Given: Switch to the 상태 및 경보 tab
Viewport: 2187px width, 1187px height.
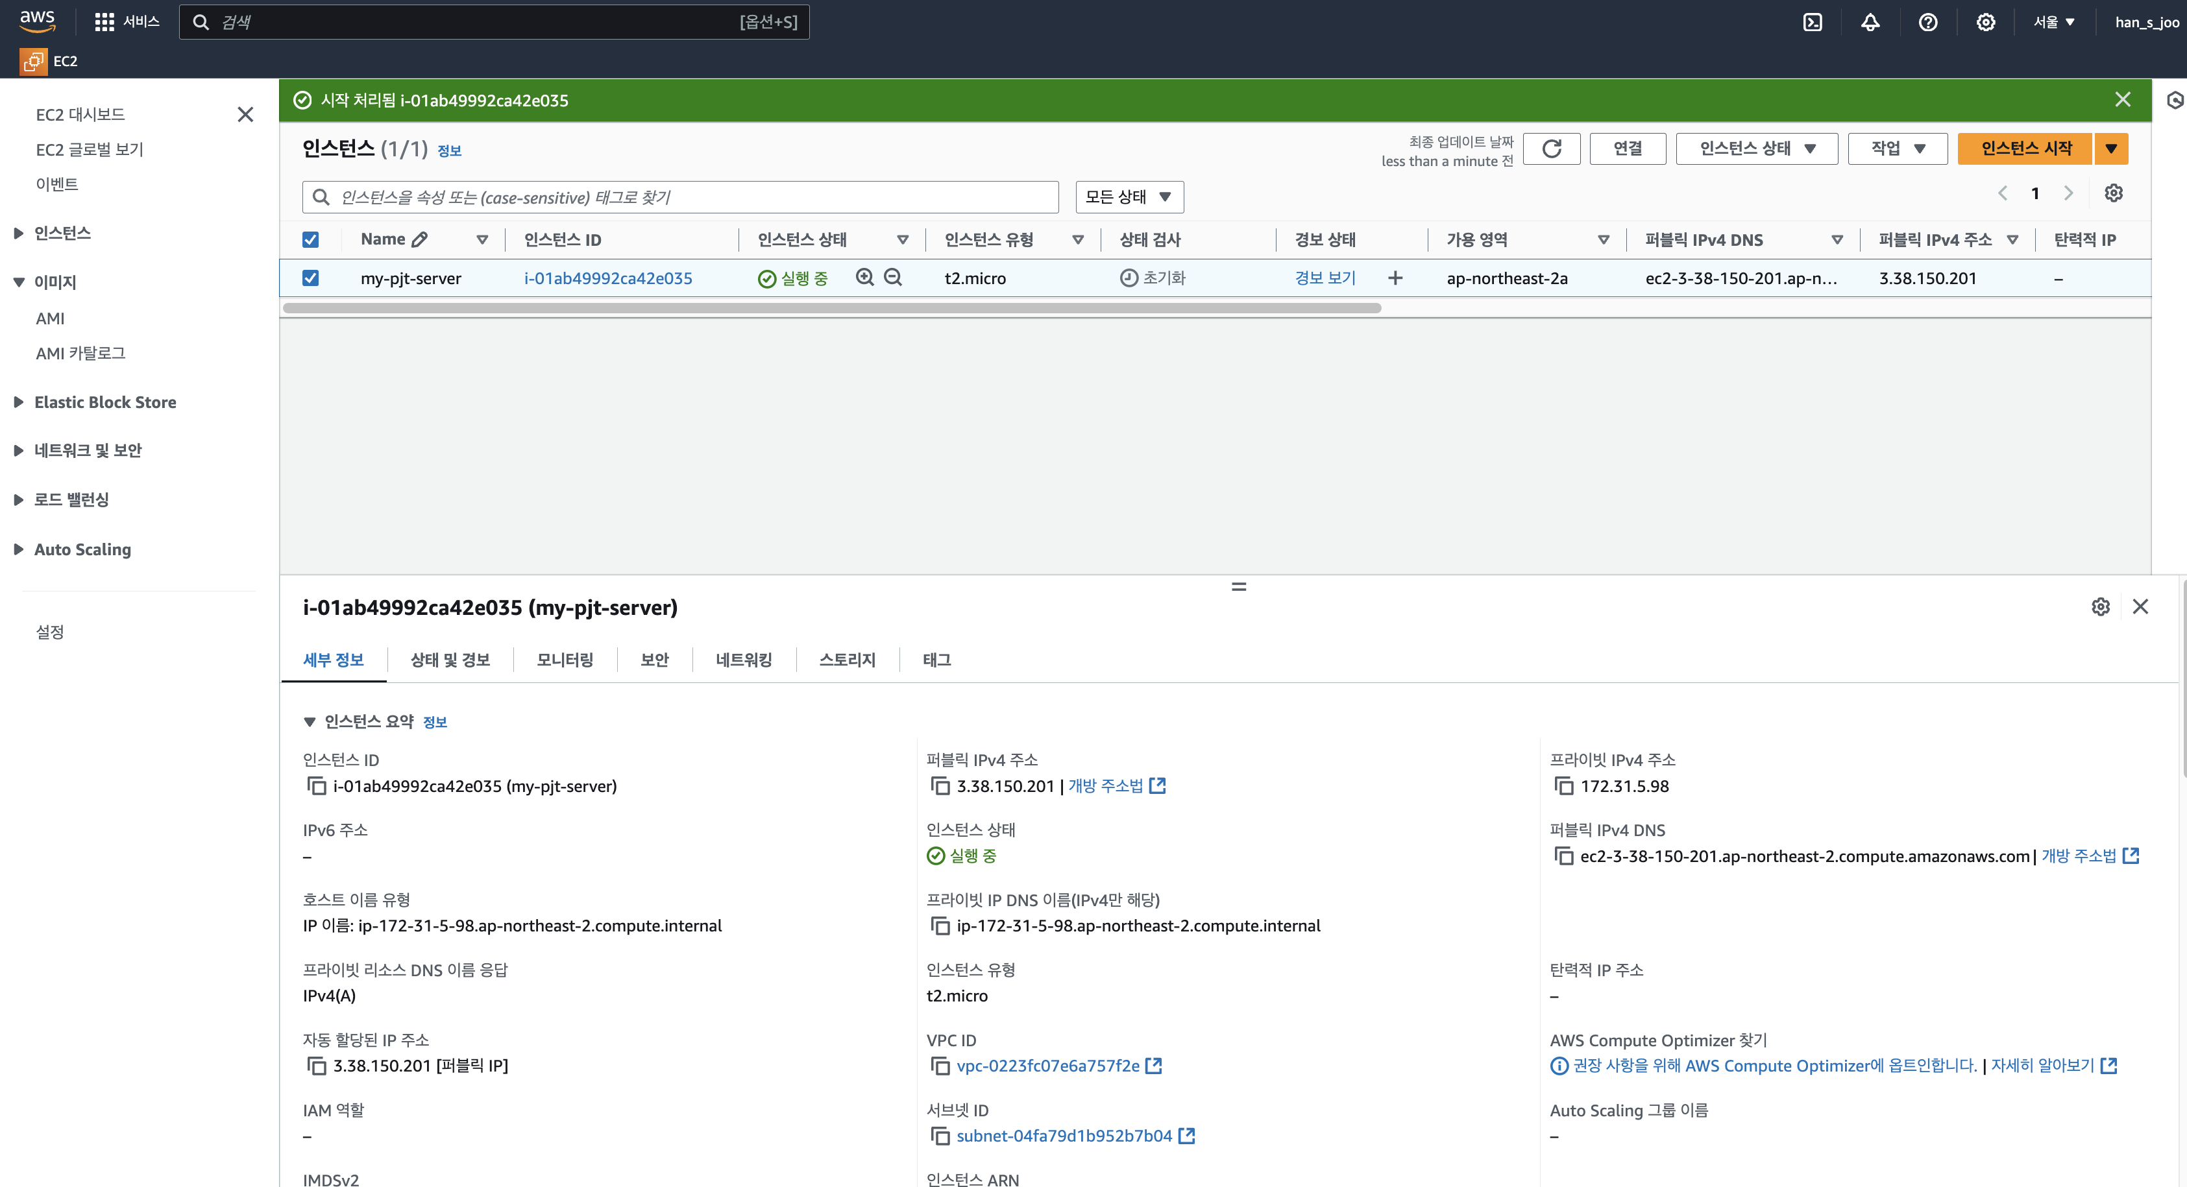Looking at the screenshot, I should [450, 660].
